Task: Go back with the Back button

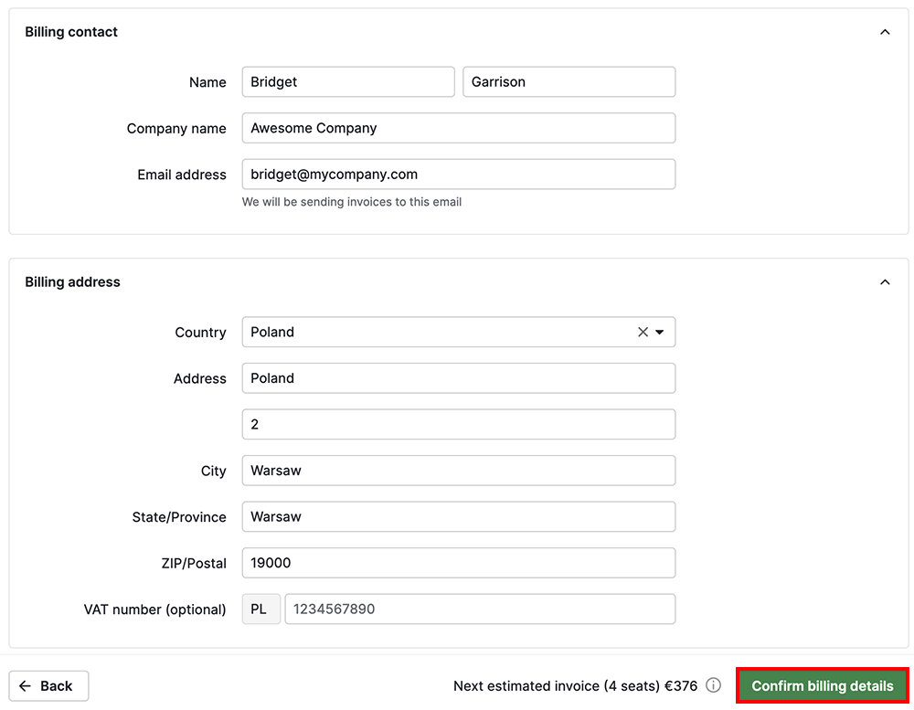Action: click(48, 685)
